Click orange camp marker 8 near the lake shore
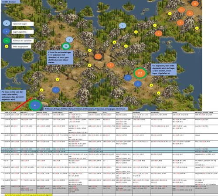The image size is (218, 196). [x=159, y=34]
